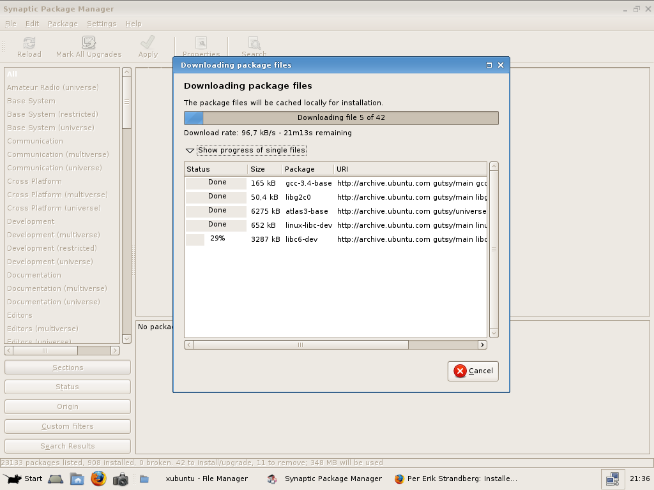Select the libg2c0 download row

coord(336,197)
